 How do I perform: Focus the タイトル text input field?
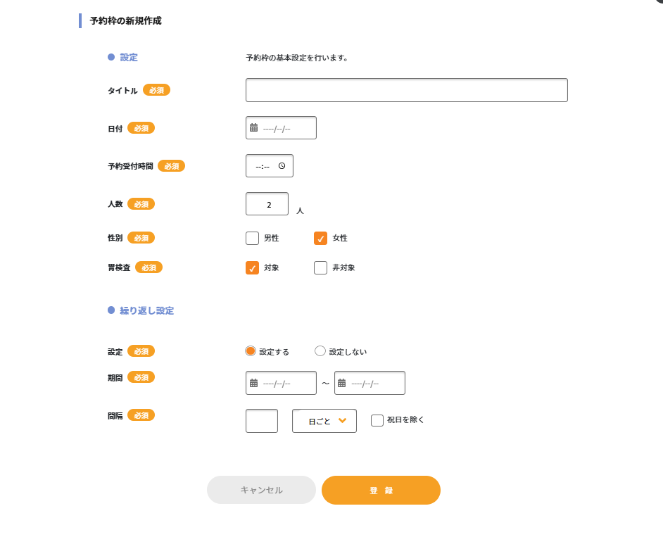click(x=407, y=90)
